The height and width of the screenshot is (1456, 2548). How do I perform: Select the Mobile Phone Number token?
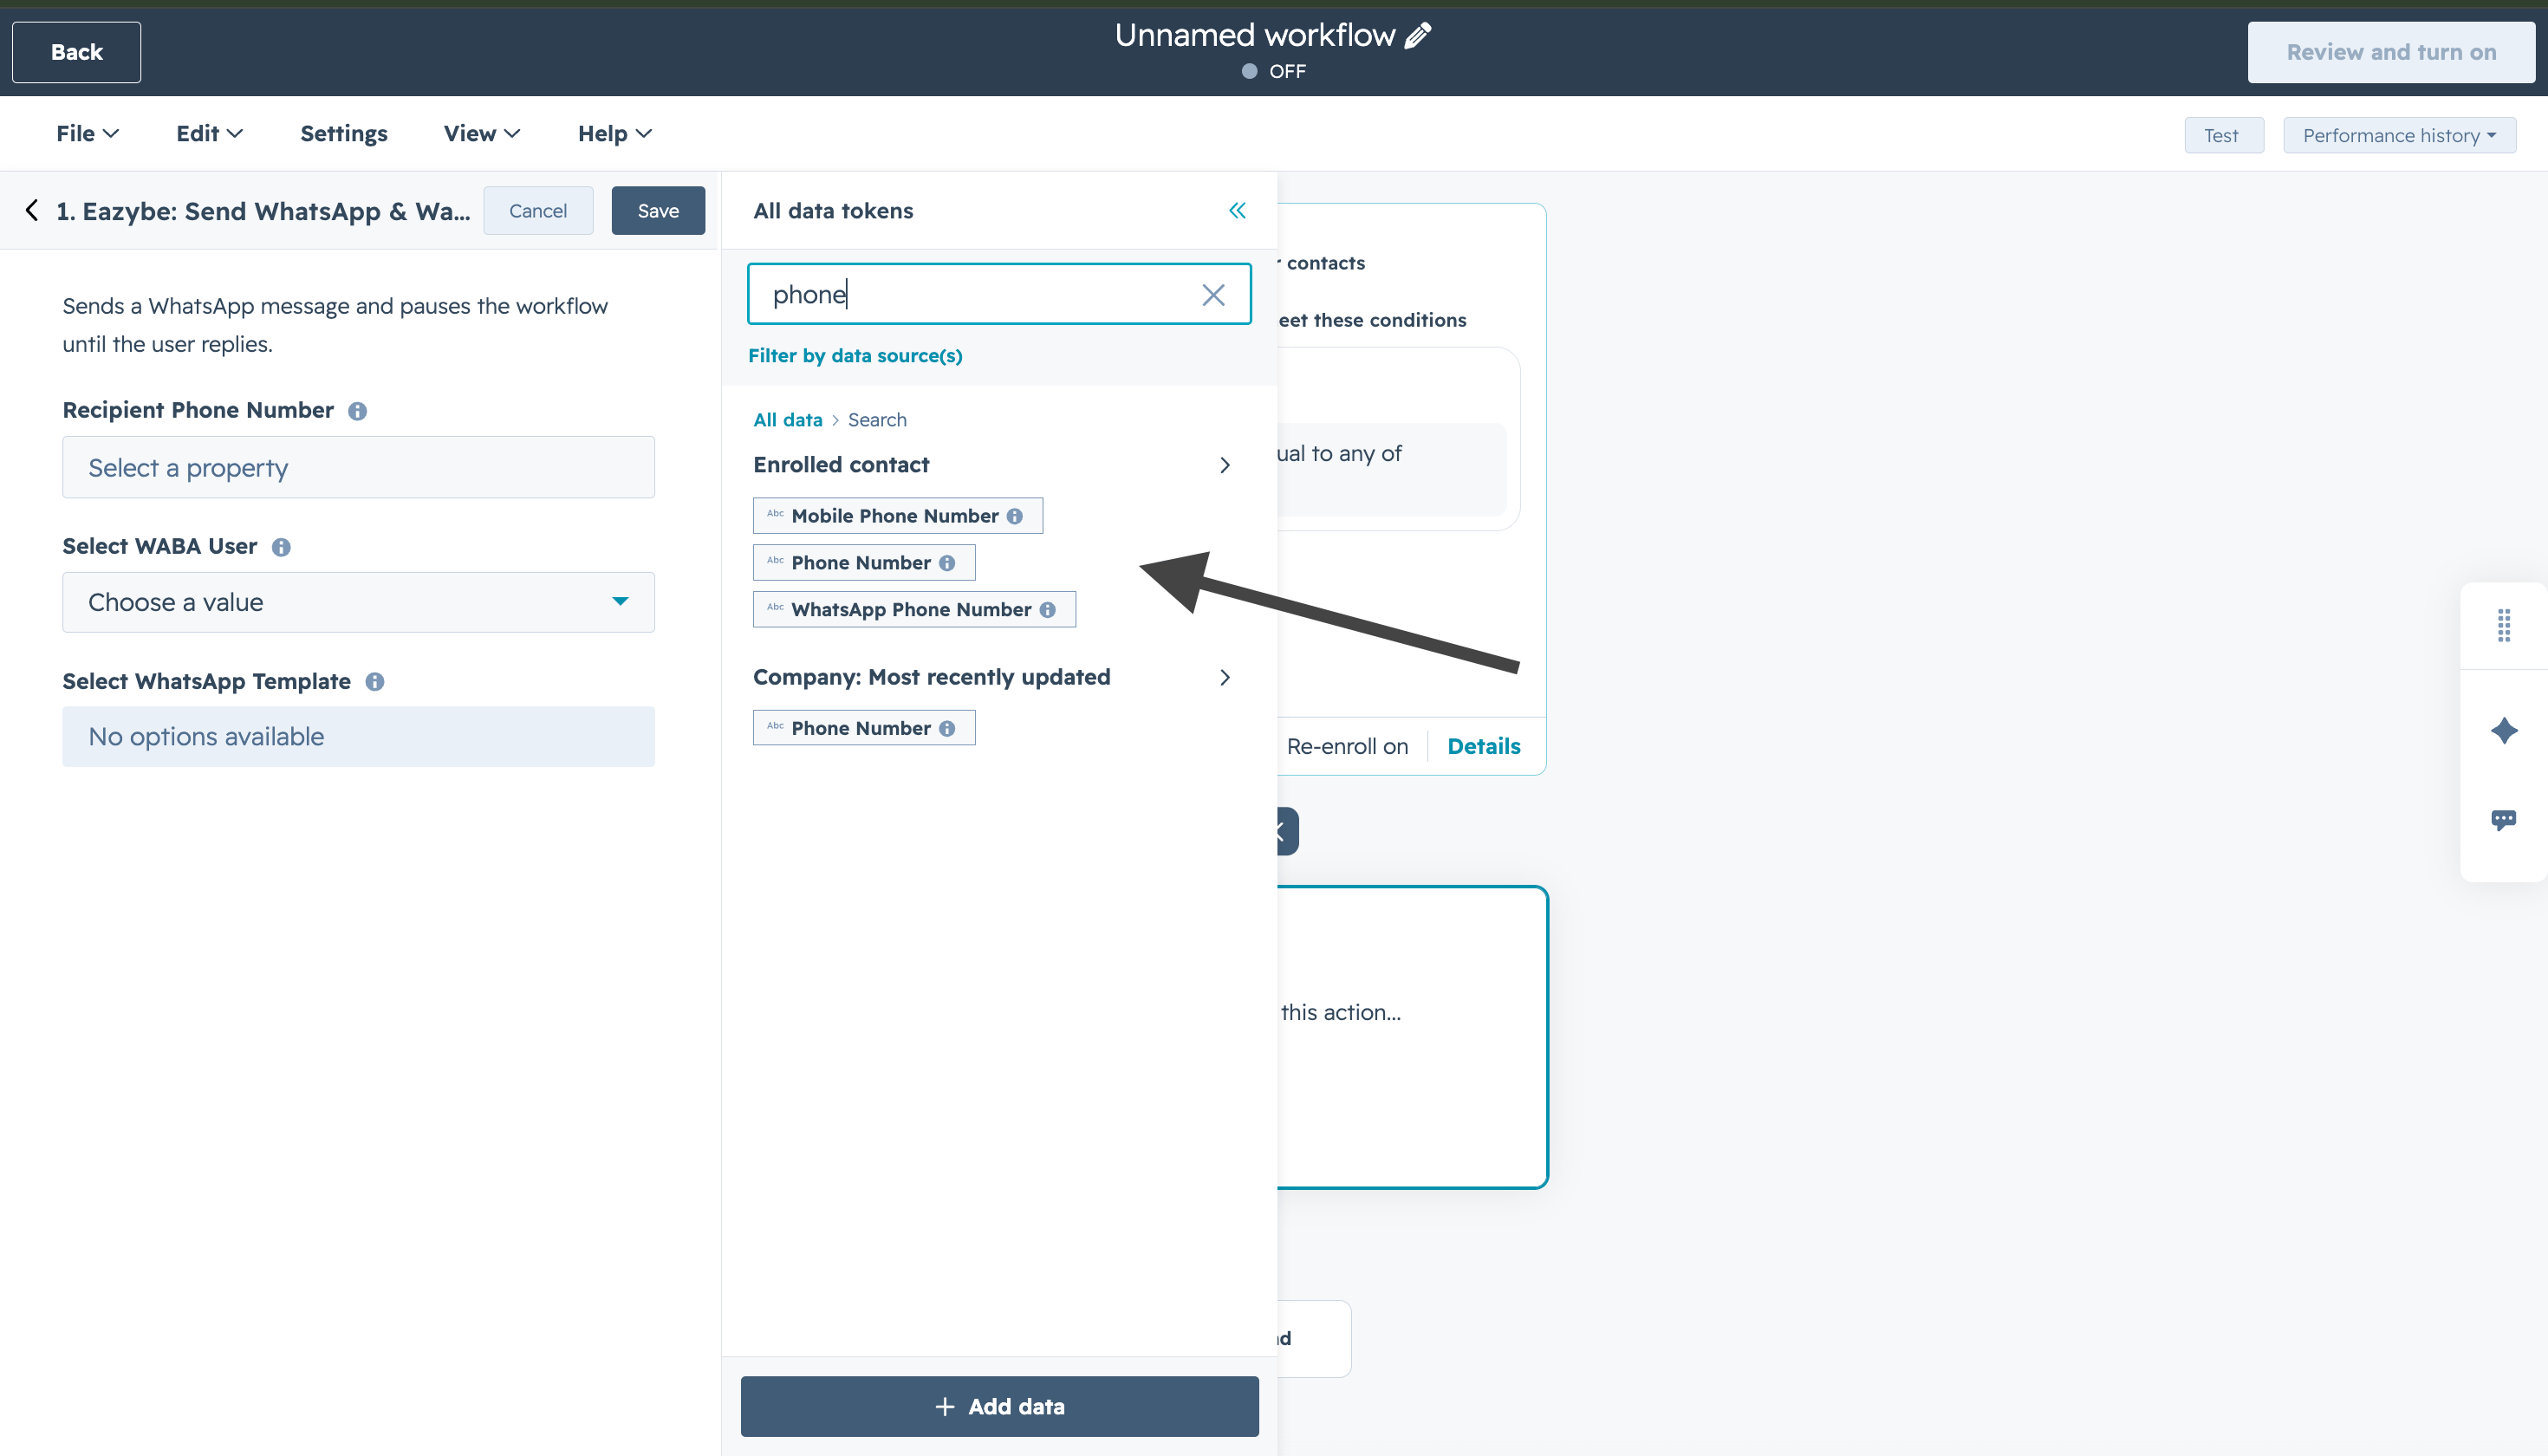pos(898,516)
